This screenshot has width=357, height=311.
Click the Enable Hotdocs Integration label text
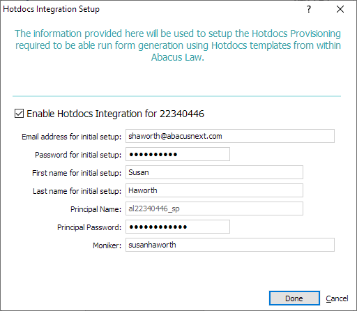(115, 114)
